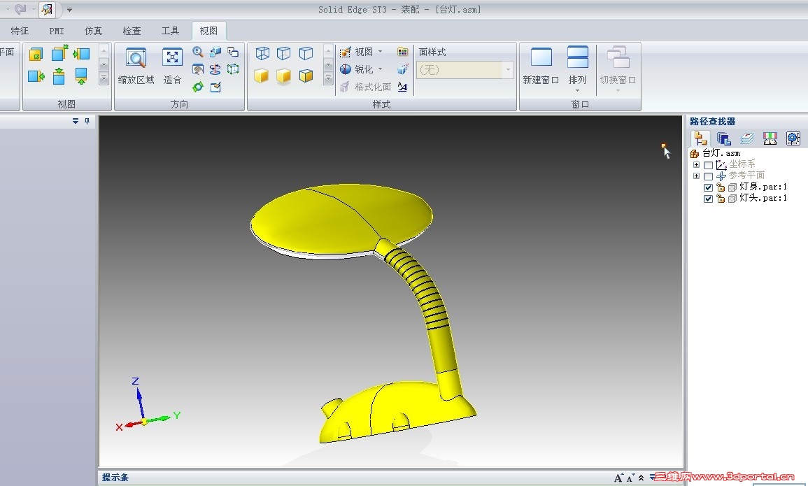The height and width of the screenshot is (486, 808).
Task: Open the Quick Access Toolbar customize arrow
Action: (69, 9)
